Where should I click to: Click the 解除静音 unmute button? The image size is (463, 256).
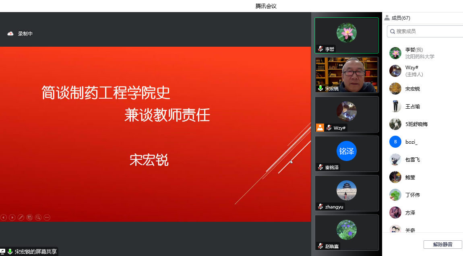coord(442,244)
